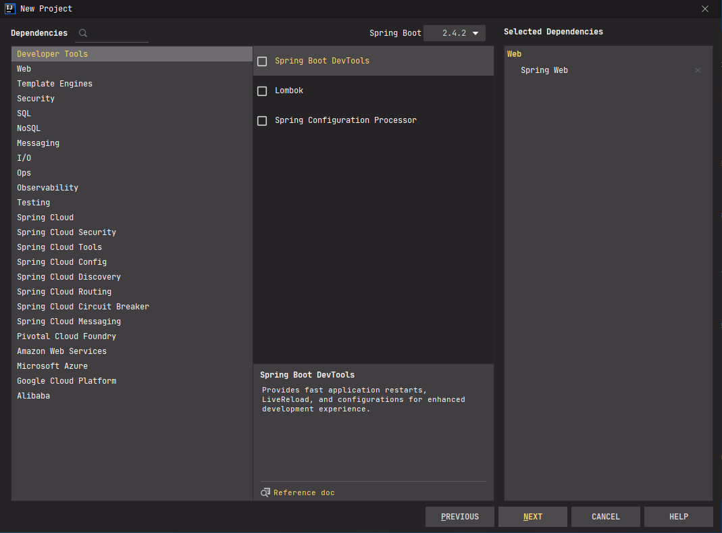
Task: Click the Reference doc icon
Action: pyautogui.click(x=265, y=492)
